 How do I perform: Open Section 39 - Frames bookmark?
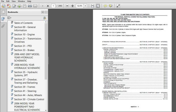click(25, 87)
